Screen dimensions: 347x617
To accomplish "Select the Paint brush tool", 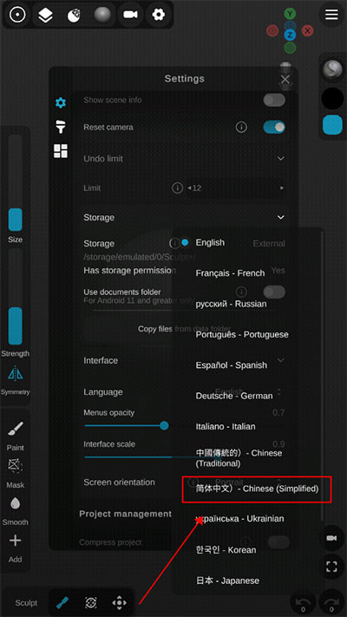I will pos(16,429).
